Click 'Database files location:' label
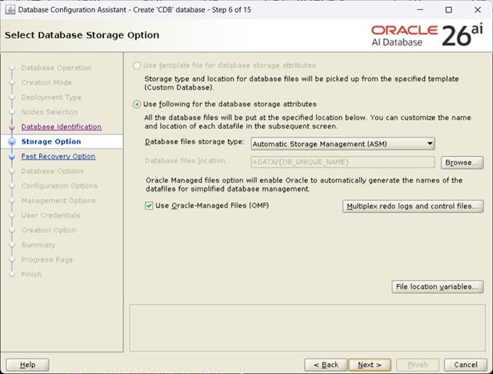Screen dimensions: 493x374 point(185,161)
